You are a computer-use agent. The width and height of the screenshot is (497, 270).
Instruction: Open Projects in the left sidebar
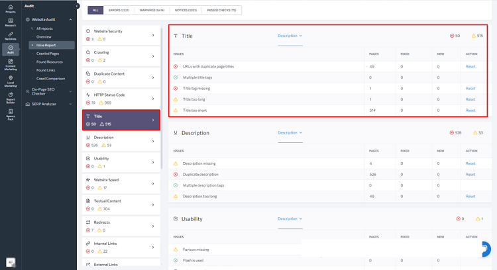pyautogui.click(x=11, y=9)
